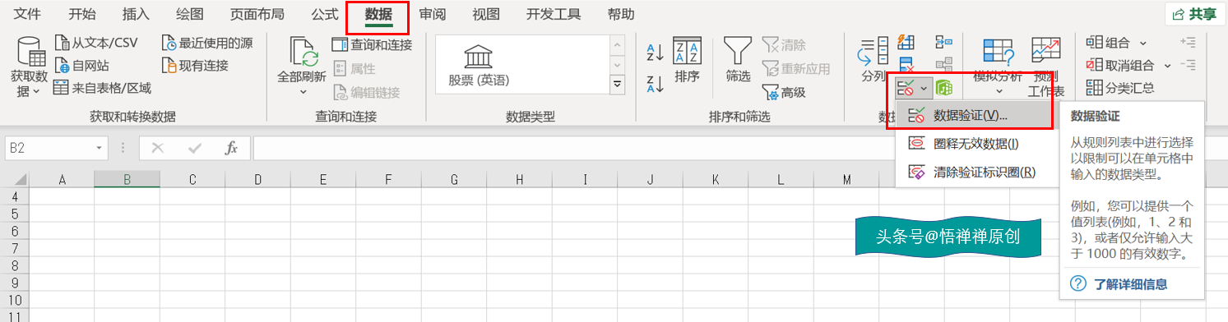This screenshot has height=322, width=1228.
Task: Choose 圈释无效数据(I) menu item
Action: click(975, 144)
